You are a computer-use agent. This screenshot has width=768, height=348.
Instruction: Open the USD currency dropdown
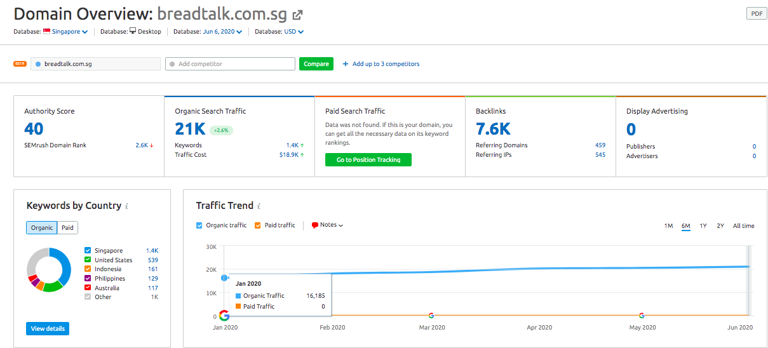click(x=293, y=32)
